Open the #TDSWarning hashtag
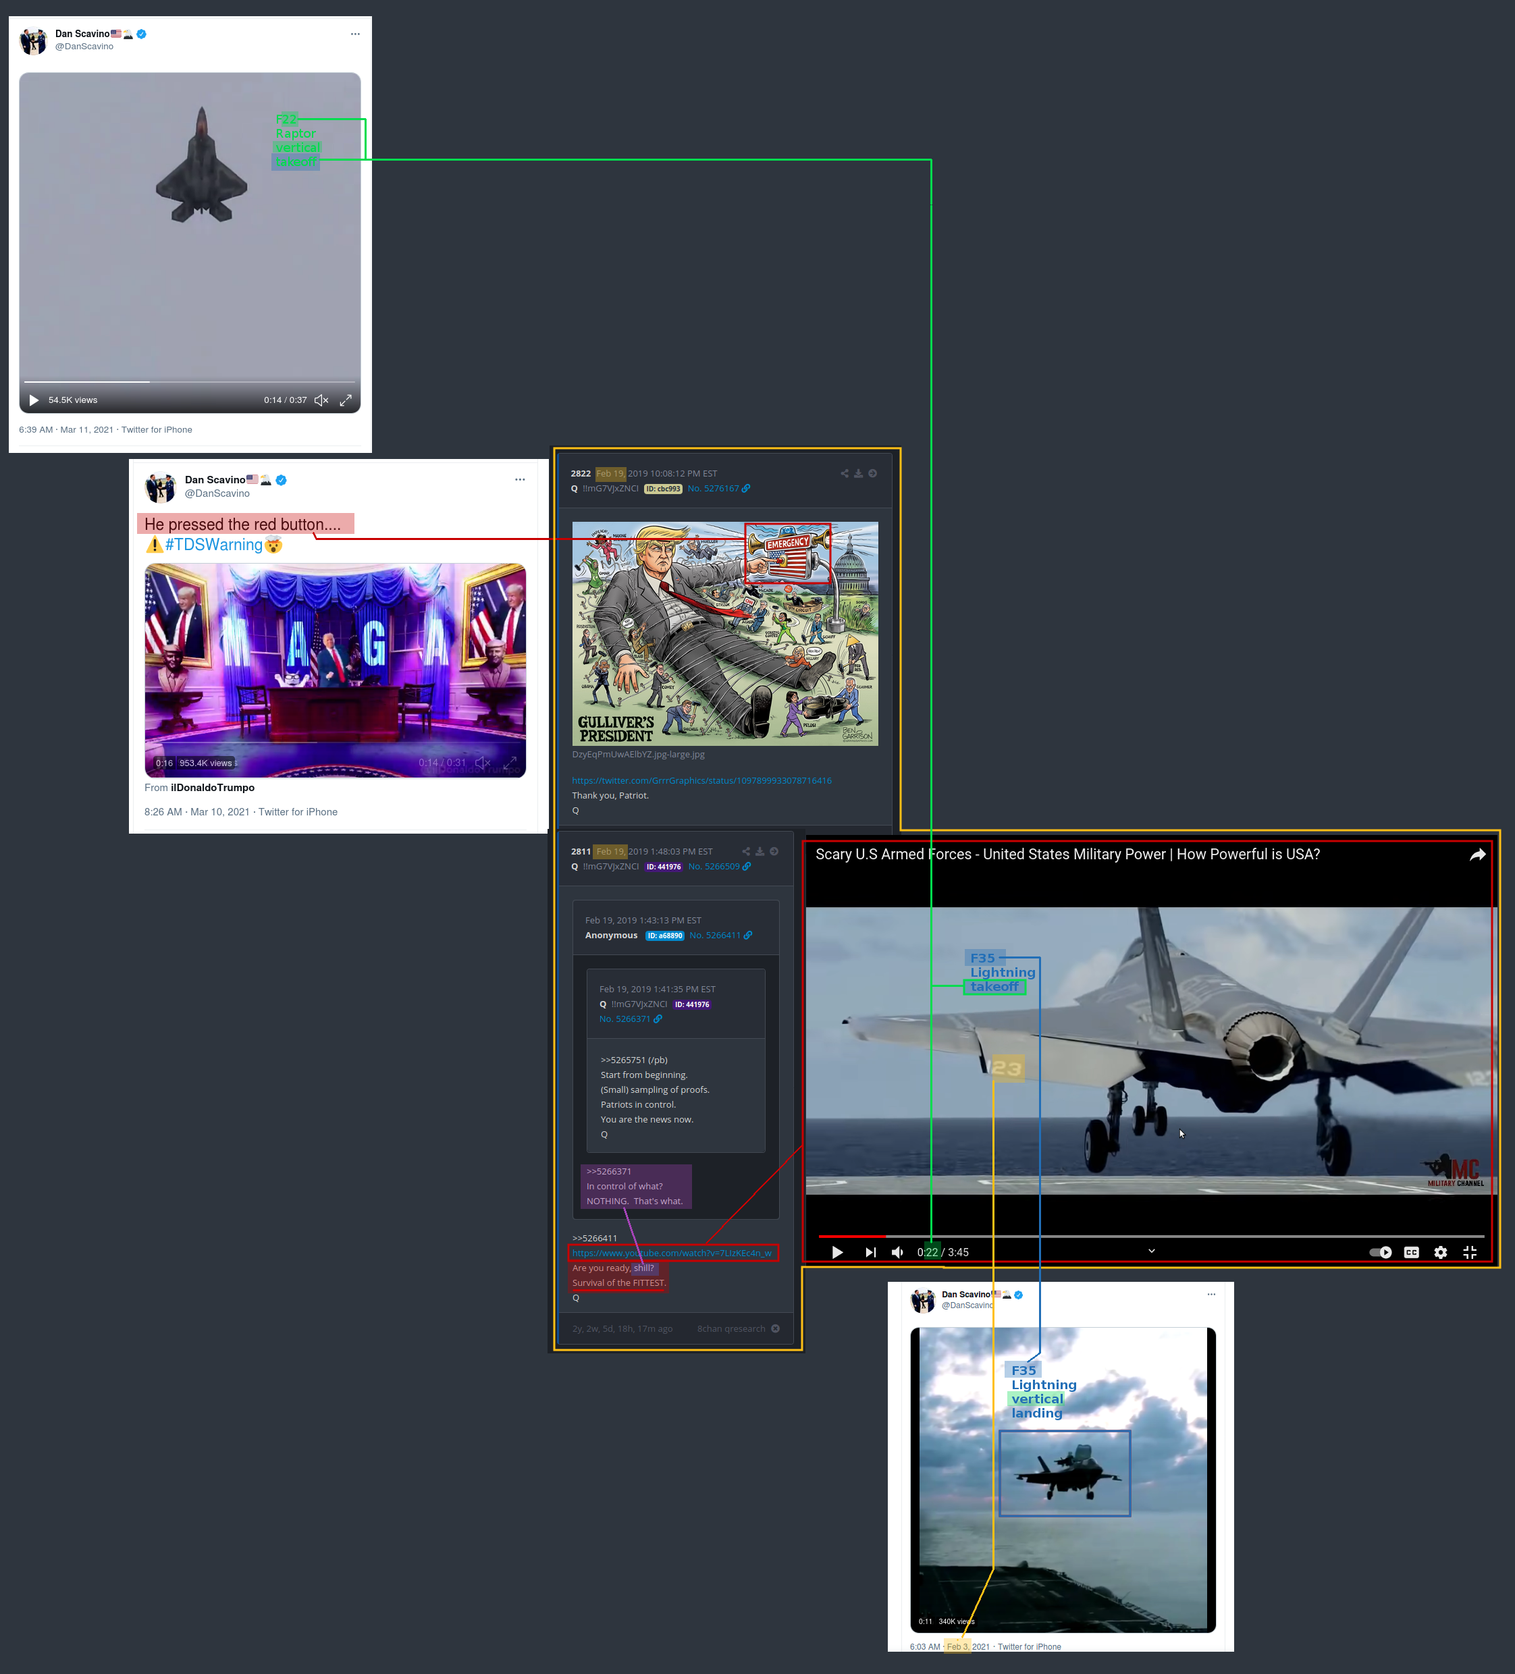Viewport: 1515px width, 1674px height. coord(213,545)
